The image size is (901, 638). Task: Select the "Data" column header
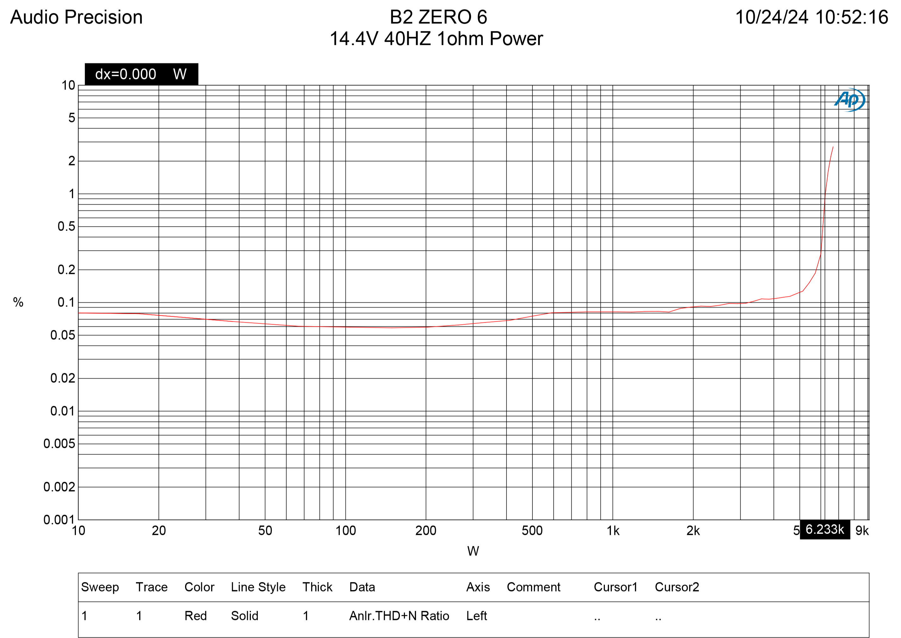pos(362,587)
